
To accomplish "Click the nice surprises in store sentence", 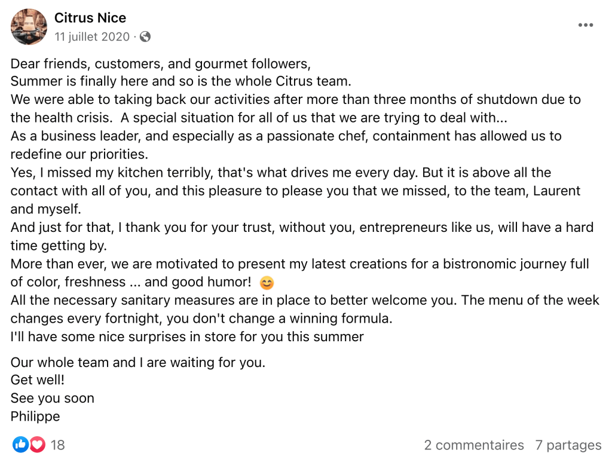I will click(x=187, y=336).
